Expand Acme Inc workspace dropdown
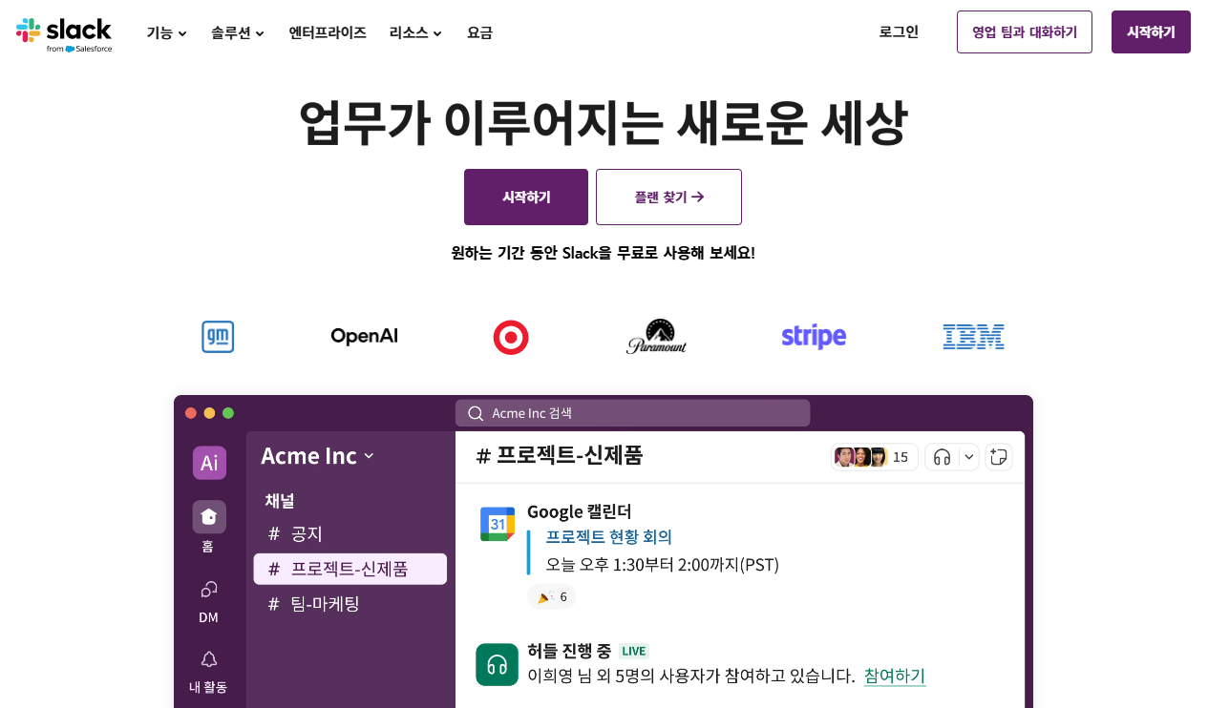Viewport: 1208px width, 708px height. coord(317,456)
